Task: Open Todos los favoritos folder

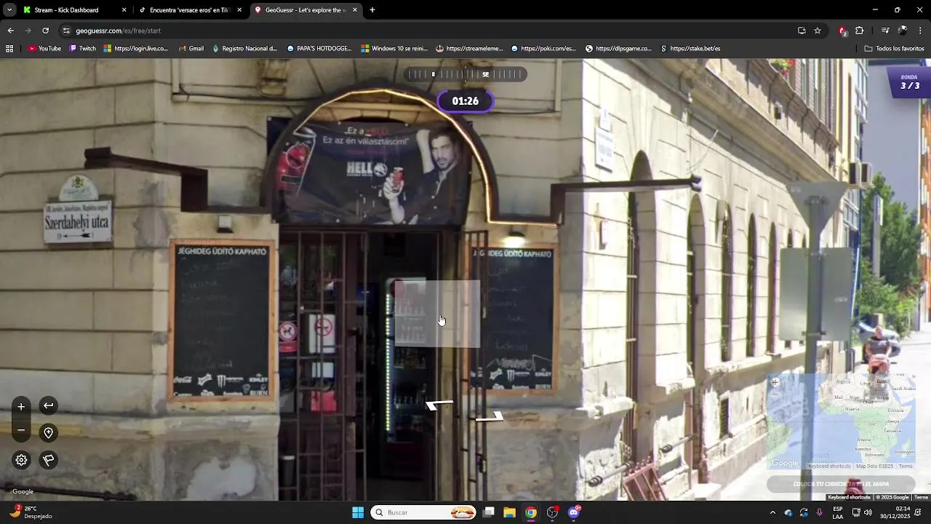Action: (x=894, y=49)
